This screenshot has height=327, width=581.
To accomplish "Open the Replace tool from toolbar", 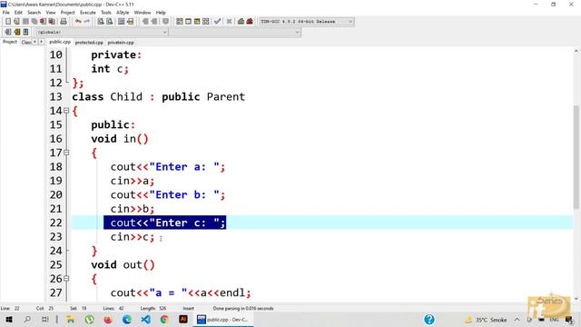I will pyautogui.click(x=109, y=22).
